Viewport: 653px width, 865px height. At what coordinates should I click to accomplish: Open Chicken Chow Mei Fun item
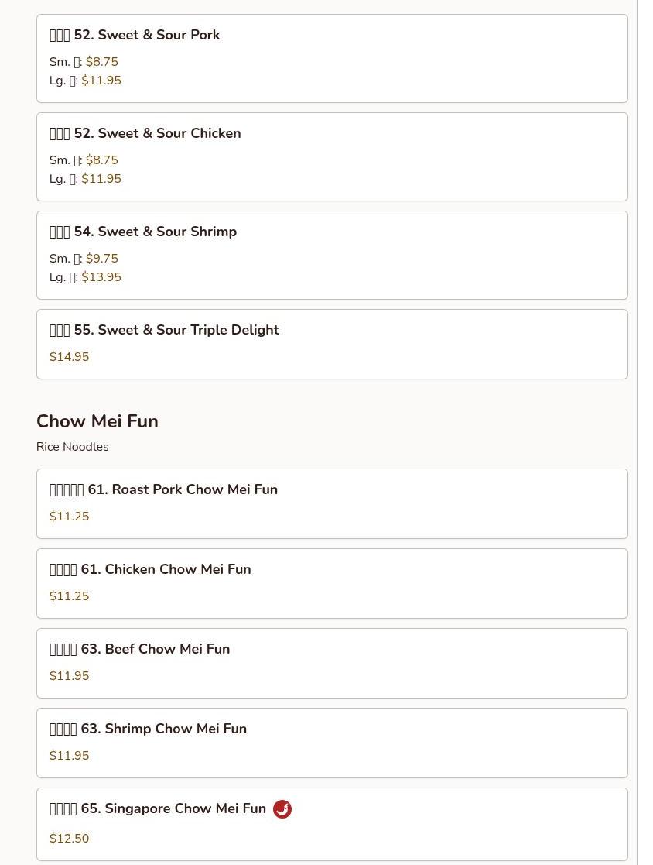pyautogui.click(x=332, y=584)
